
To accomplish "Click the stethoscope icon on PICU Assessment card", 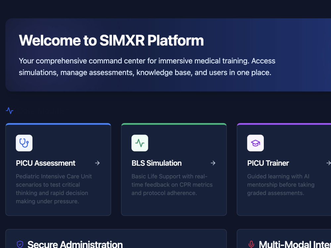I will pos(24,143).
